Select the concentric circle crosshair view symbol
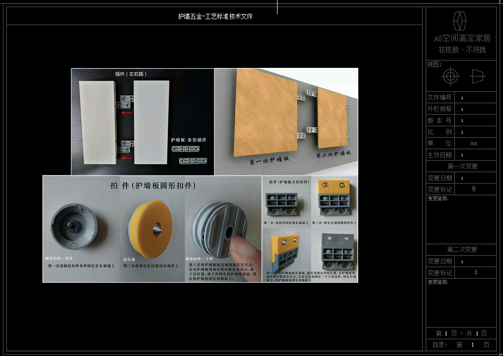Viewport: 503px width, 356px height. 450,77
